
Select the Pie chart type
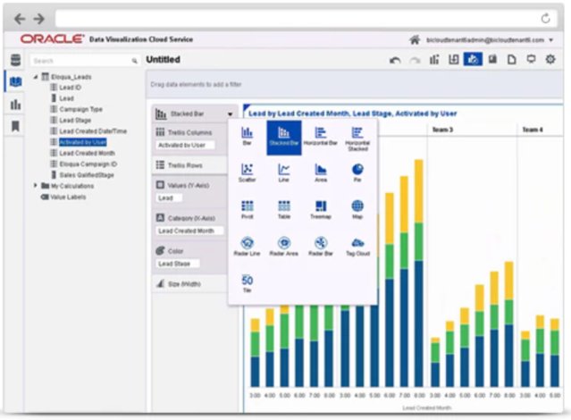357,173
